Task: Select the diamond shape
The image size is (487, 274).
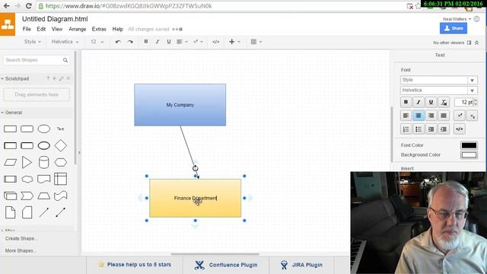Action: pos(61,145)
